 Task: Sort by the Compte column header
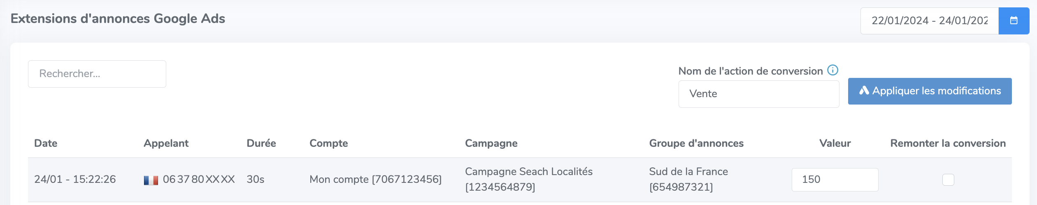pos(329,143)
